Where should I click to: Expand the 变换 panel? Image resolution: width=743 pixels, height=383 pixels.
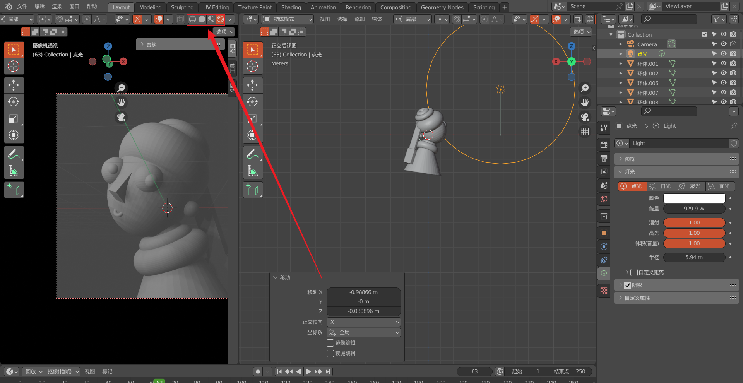click(180, 44)
